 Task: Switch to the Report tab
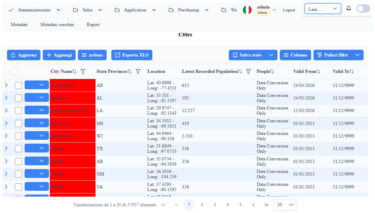pos(93,25)
